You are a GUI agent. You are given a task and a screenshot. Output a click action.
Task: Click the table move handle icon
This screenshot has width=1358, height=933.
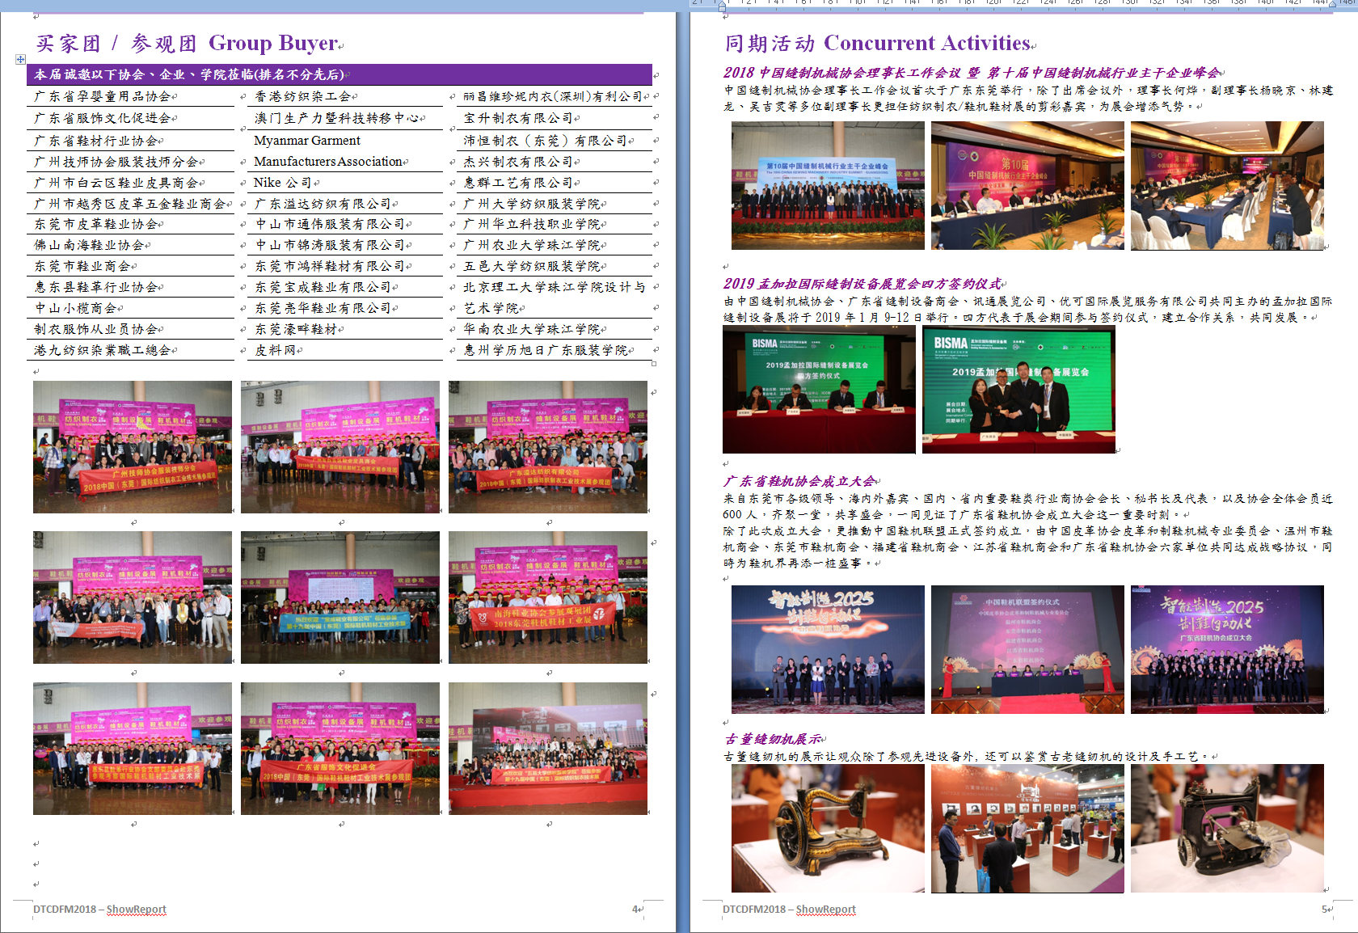(x=20, y=59)
